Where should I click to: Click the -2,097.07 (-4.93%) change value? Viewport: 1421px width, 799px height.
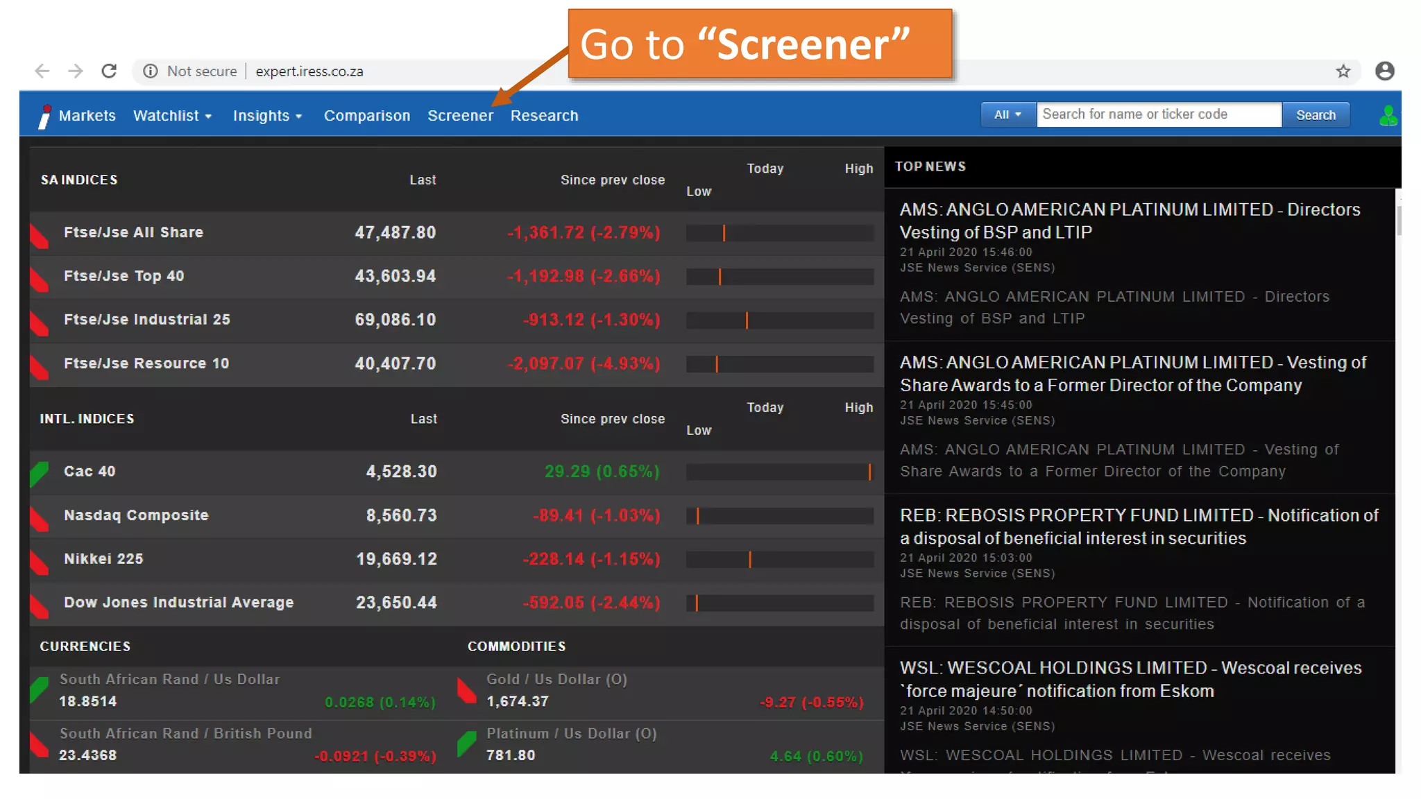coord(584,363)
